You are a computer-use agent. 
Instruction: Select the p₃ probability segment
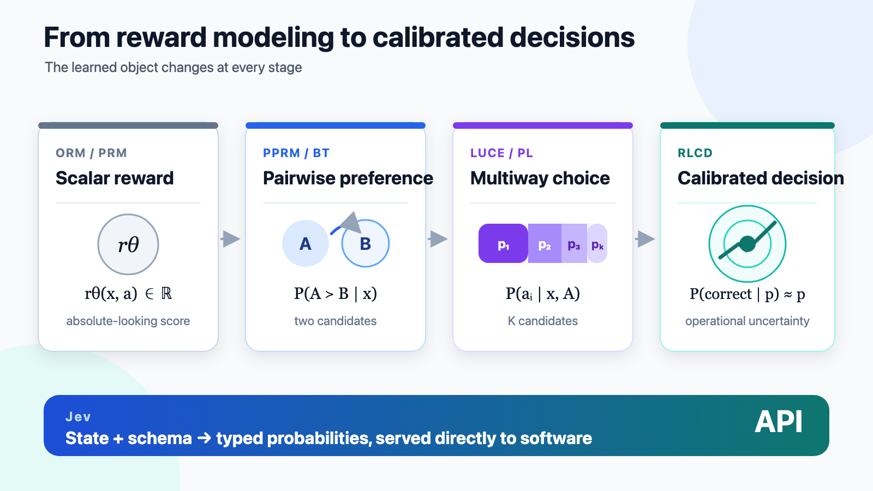[x=574, y=243]
